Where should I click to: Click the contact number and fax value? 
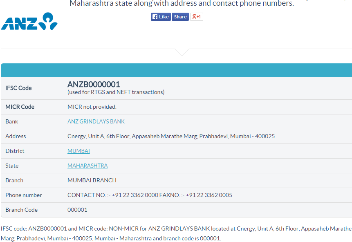coord(150,195)
